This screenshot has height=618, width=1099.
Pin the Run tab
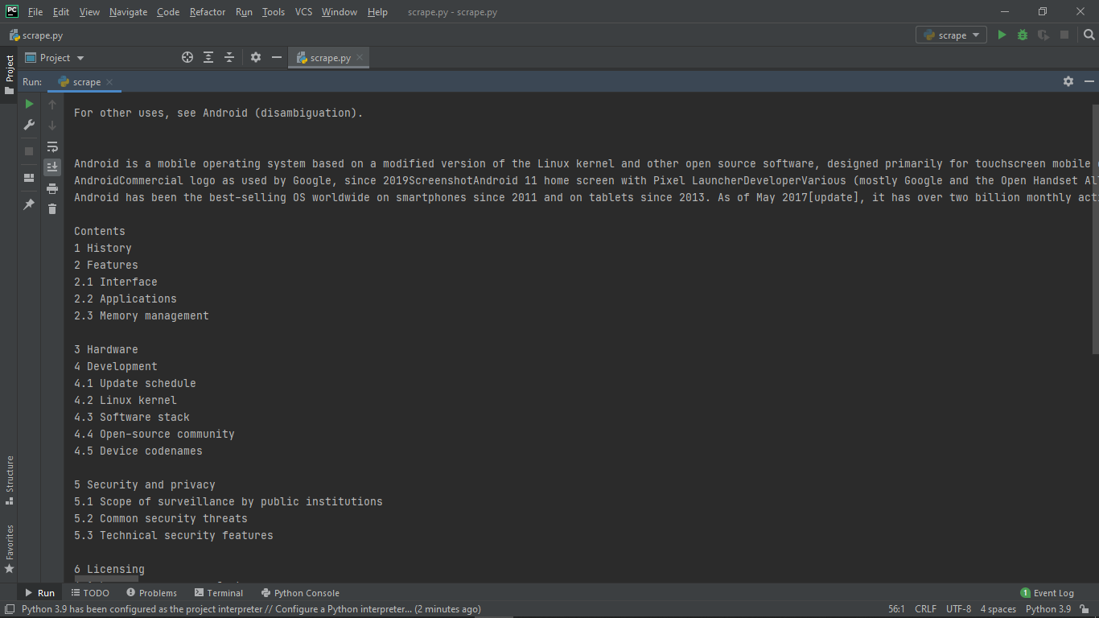(x=29, y=204)
